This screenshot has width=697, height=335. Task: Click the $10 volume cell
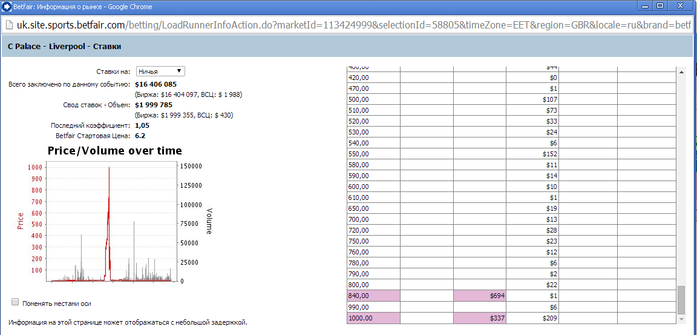(532, 187)
